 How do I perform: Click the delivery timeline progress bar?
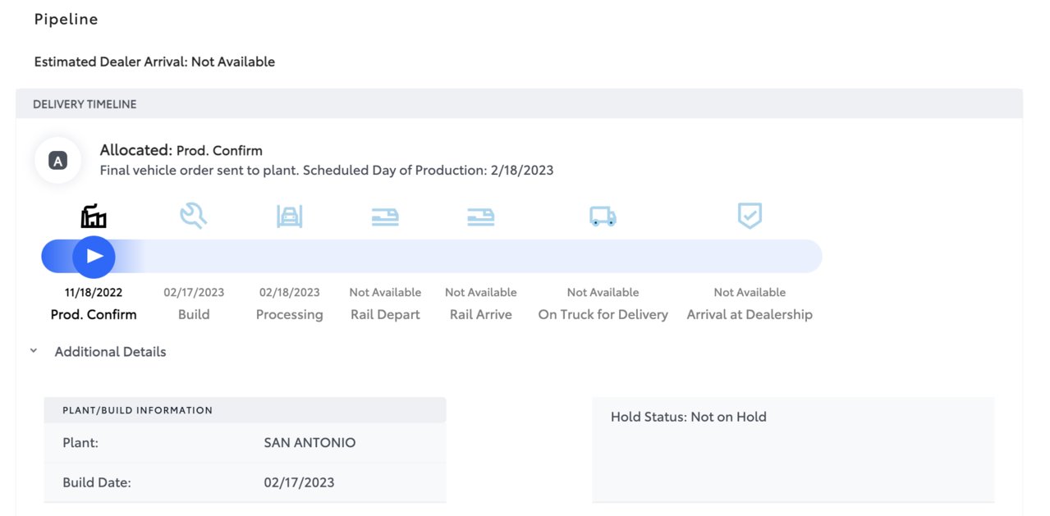click(x=432, y=256)
